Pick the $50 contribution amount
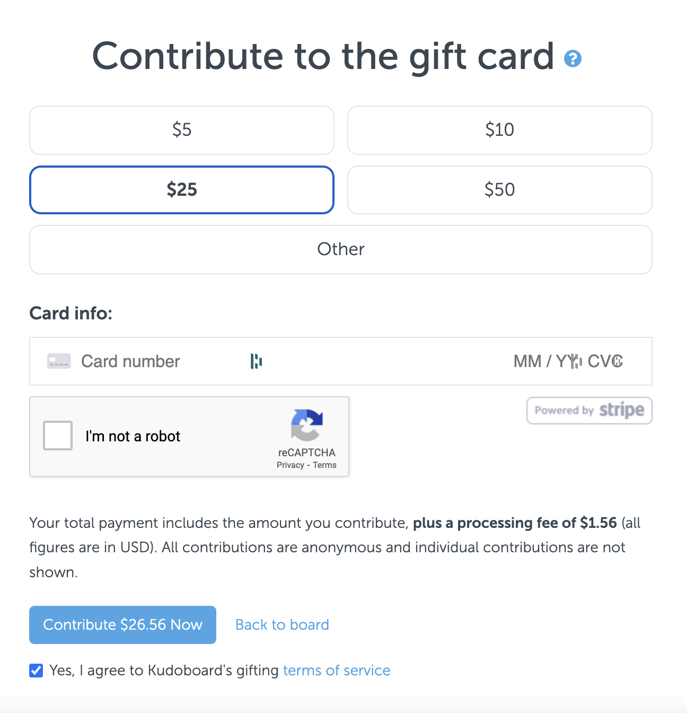 click(x=499, y=190)
